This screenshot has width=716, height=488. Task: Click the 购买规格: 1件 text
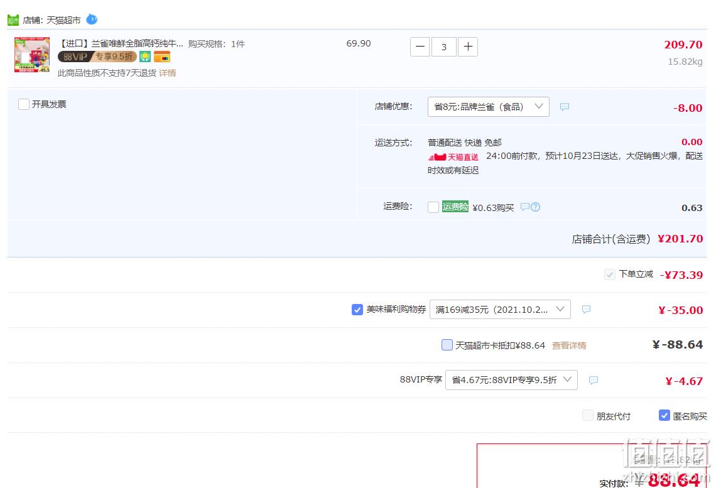tap(217, 44)
